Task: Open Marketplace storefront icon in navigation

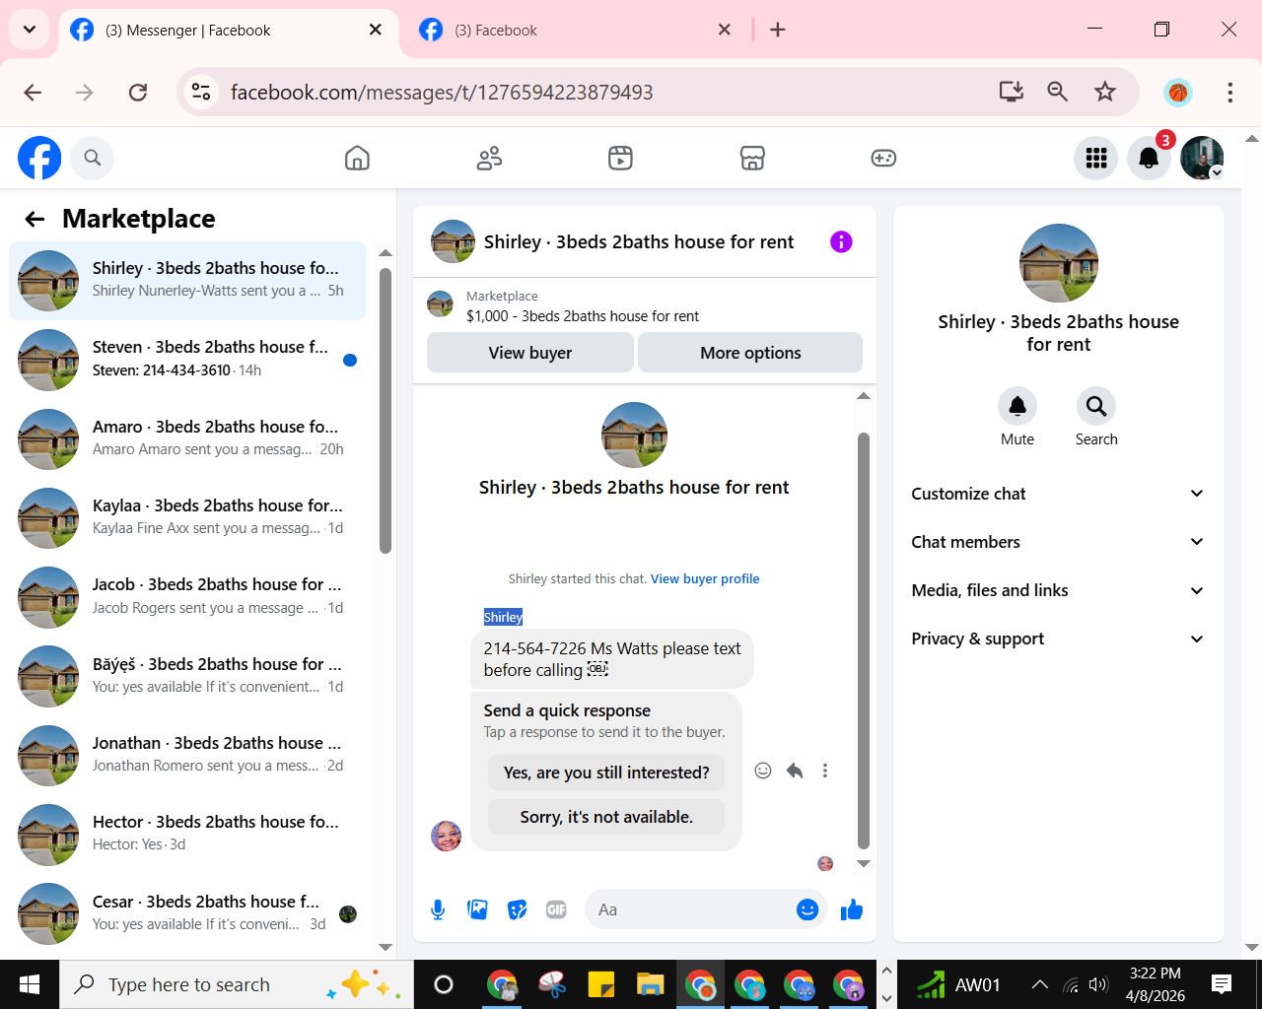Action: pyautogui.click(x=752, y=158)
